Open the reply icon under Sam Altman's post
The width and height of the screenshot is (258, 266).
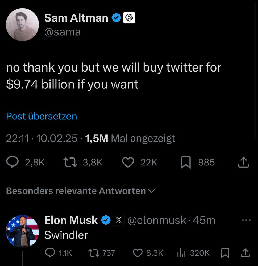13,162
